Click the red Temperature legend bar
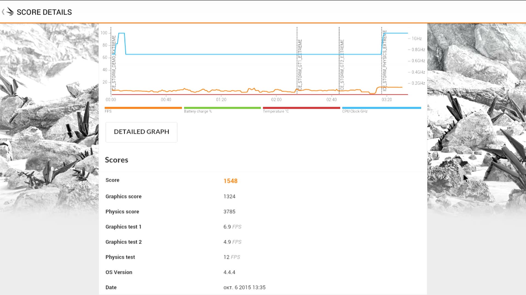 coord(301,108)
